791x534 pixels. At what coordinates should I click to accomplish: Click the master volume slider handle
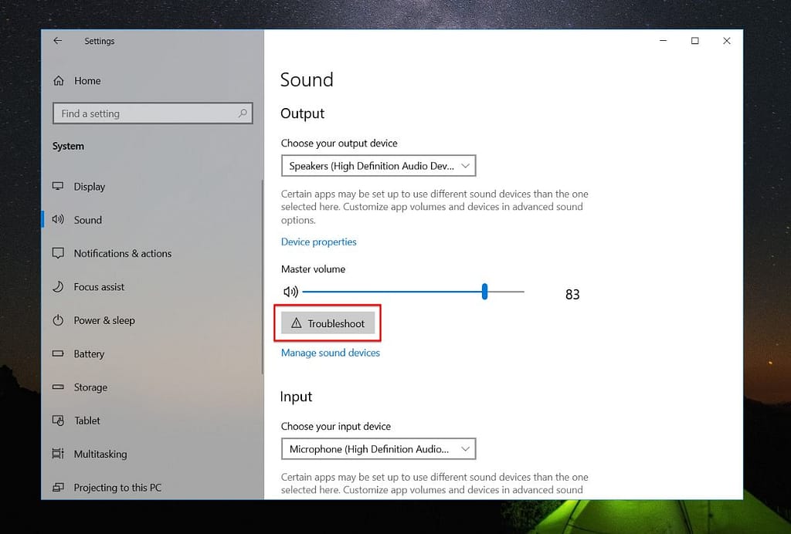[x=484, y=292]
